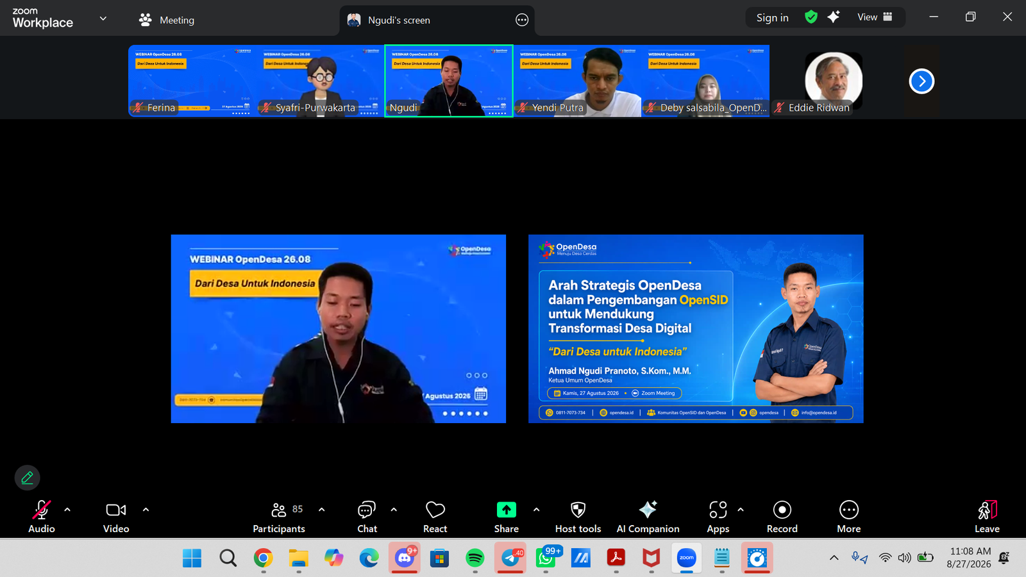Image resolution: width=1026 pixels, height=577 pixels.
Task: Click the AI Companion sparkle icon in title bar
Action: pyautogui.click(x=834, y=17)
